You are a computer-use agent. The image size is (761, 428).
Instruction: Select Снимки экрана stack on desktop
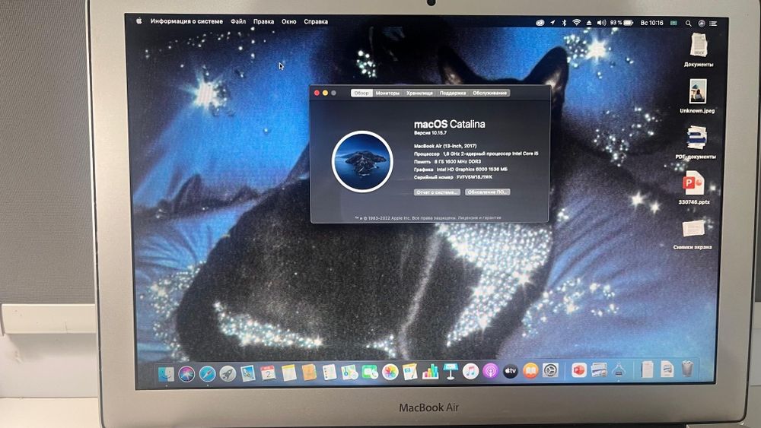point(693,234)
